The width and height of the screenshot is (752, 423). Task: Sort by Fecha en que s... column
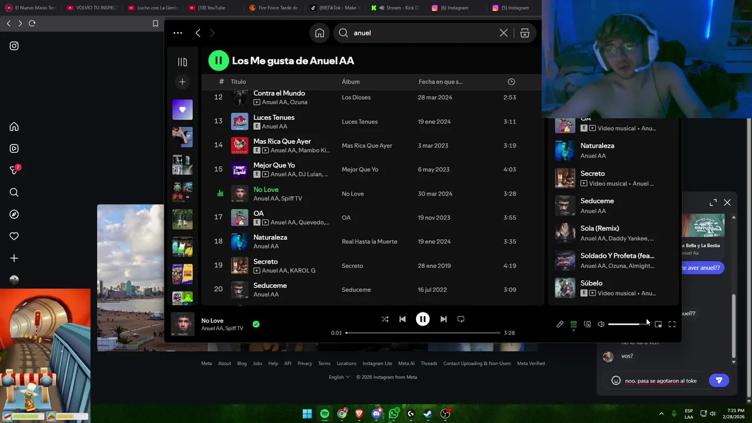tap(441, 82)
